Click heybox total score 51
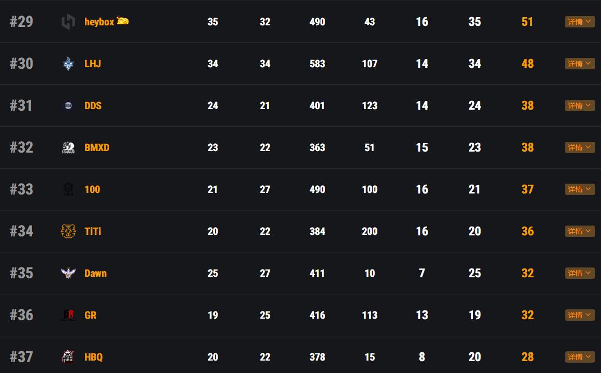Viewport: 601px width, 373px height. (x=527, y=22)
